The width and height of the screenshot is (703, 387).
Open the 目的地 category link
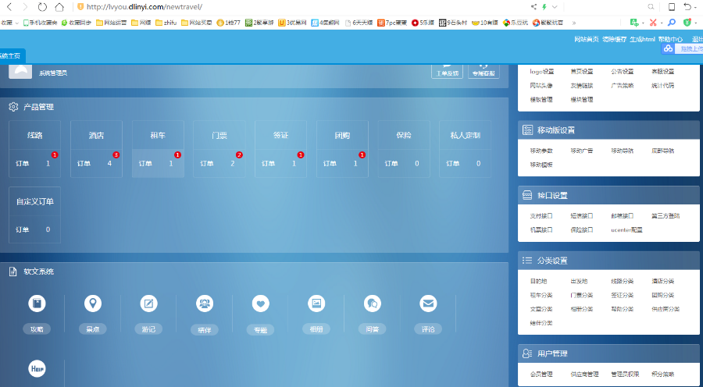538,282
